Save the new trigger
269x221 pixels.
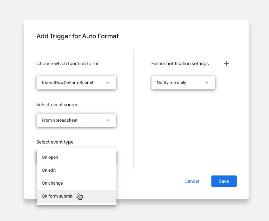tap(224, 181)
